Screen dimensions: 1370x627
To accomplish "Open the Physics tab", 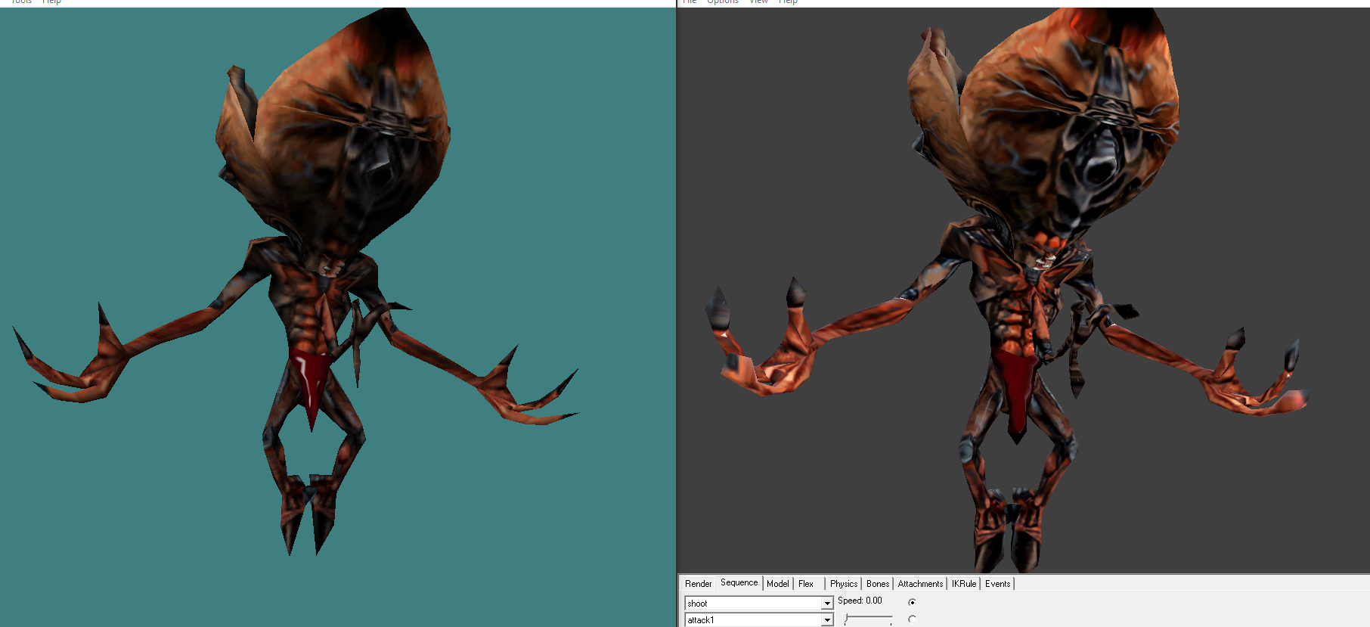I will click(x=844, y=584).
